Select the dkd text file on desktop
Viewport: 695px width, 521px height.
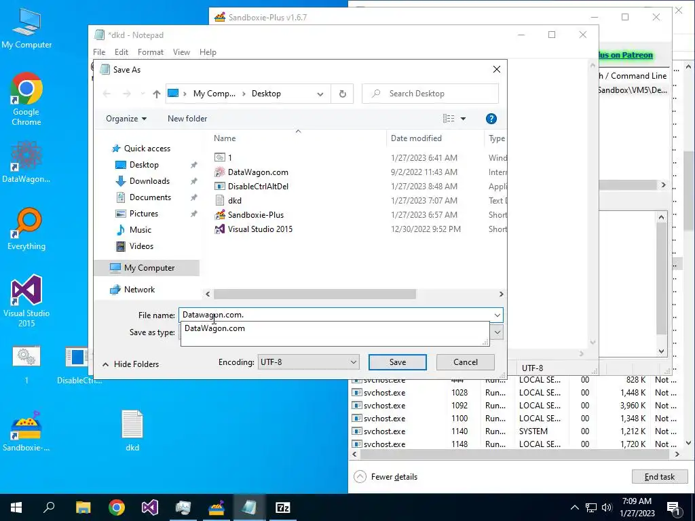coord(132,431)
